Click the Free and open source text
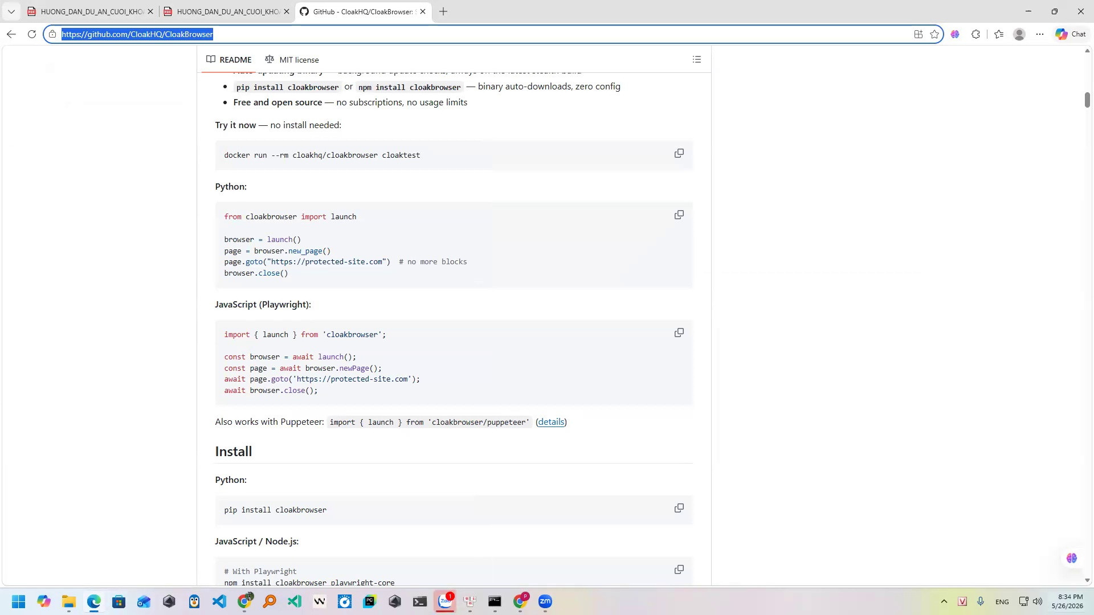 click(277, 102)
